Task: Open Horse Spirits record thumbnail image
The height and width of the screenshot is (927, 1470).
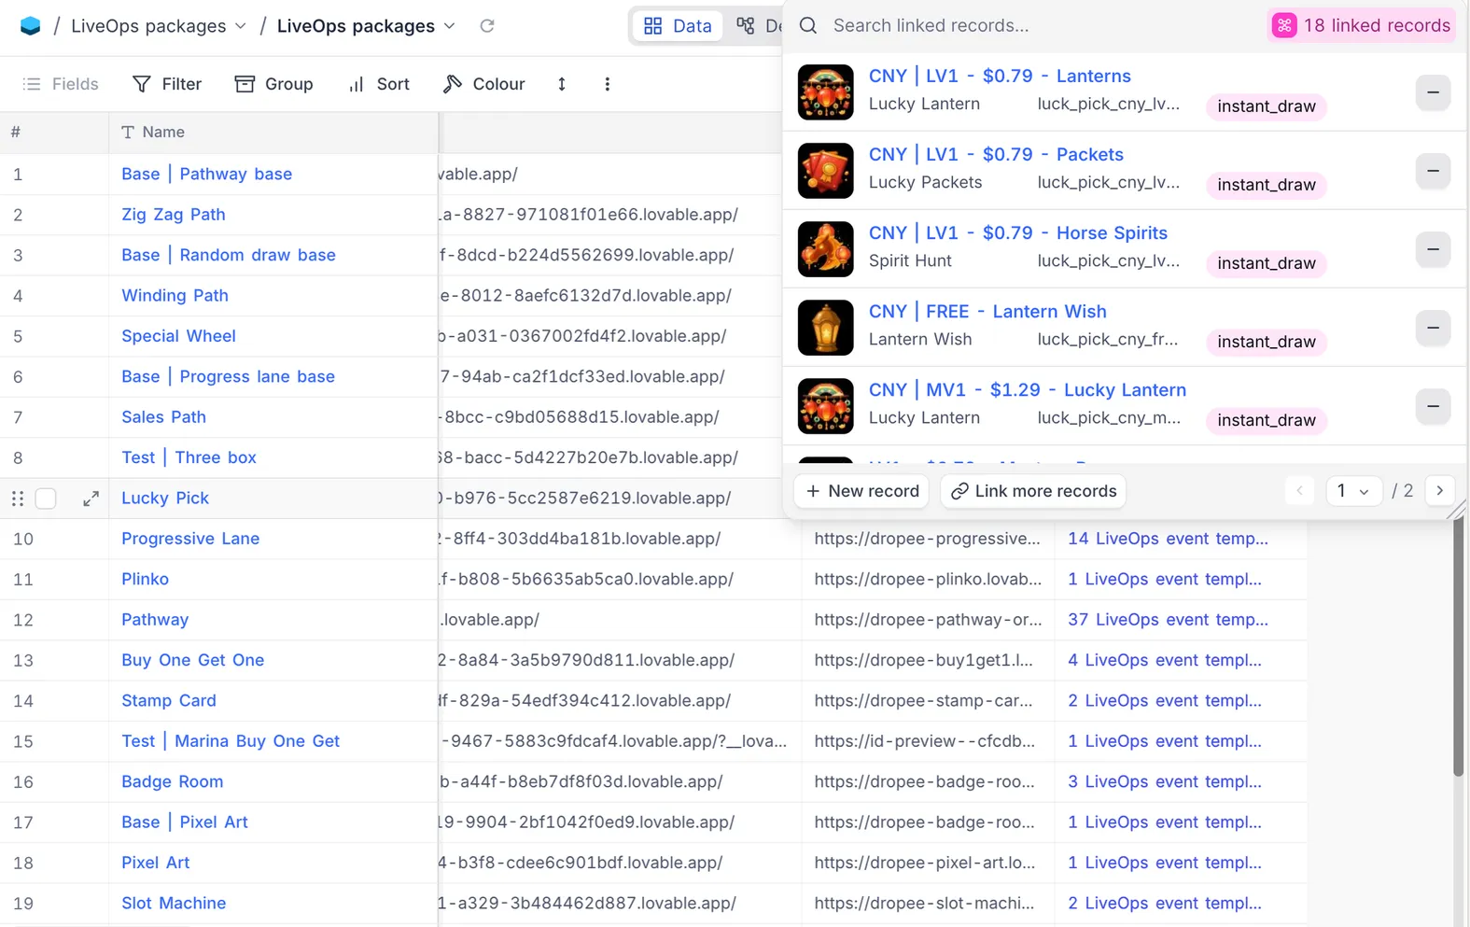Action: click(x=826, y=249)
